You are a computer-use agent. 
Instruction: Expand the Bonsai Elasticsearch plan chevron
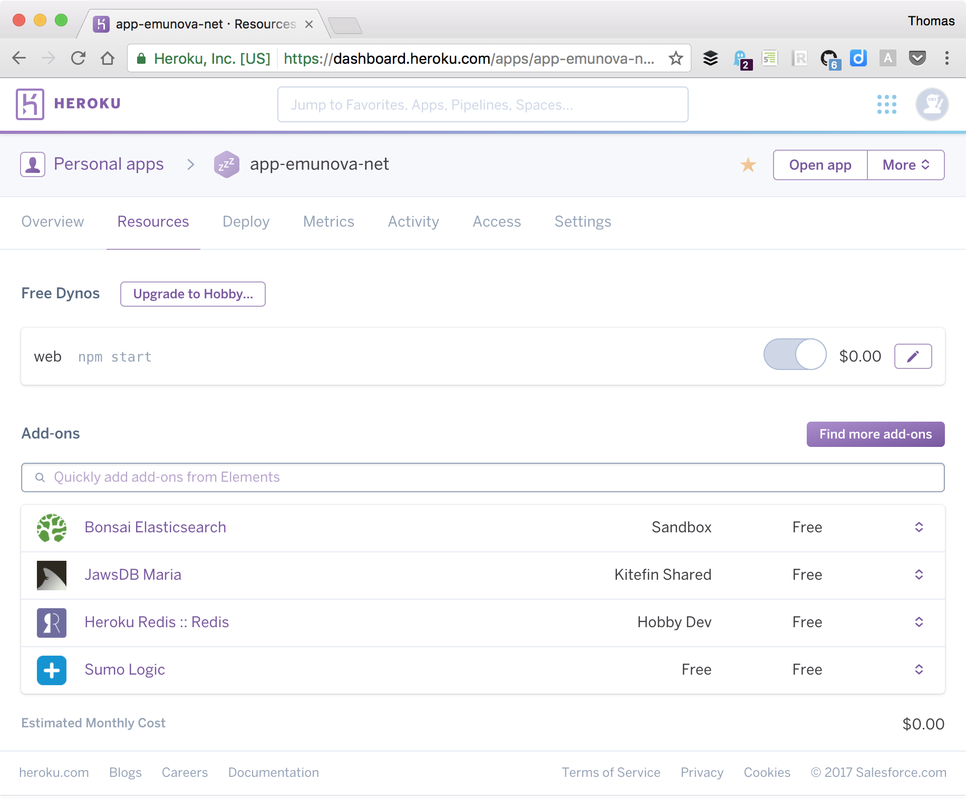click(x=919, y=527)
